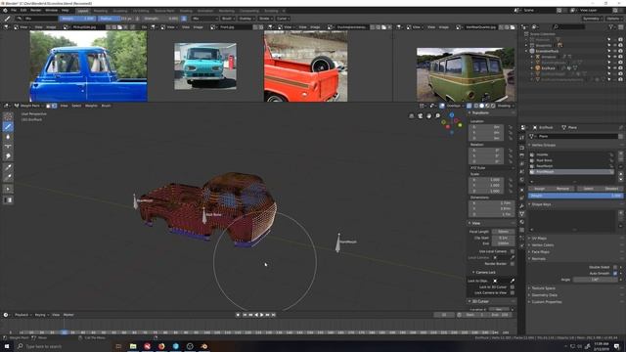Image resolution: width=626 pixels, height=352 pixels.
Task: Click the Deselect vertex group button
Action: click(x=611, y=189)
